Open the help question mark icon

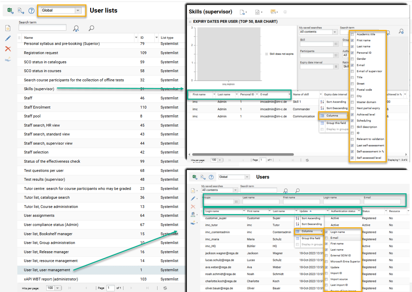click(31, 11)
